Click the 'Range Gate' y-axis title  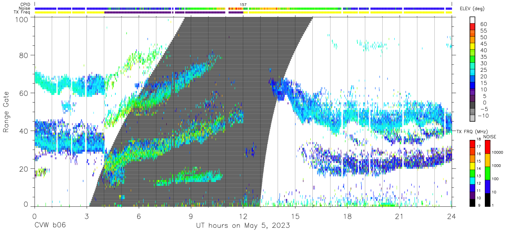(7, 112)
